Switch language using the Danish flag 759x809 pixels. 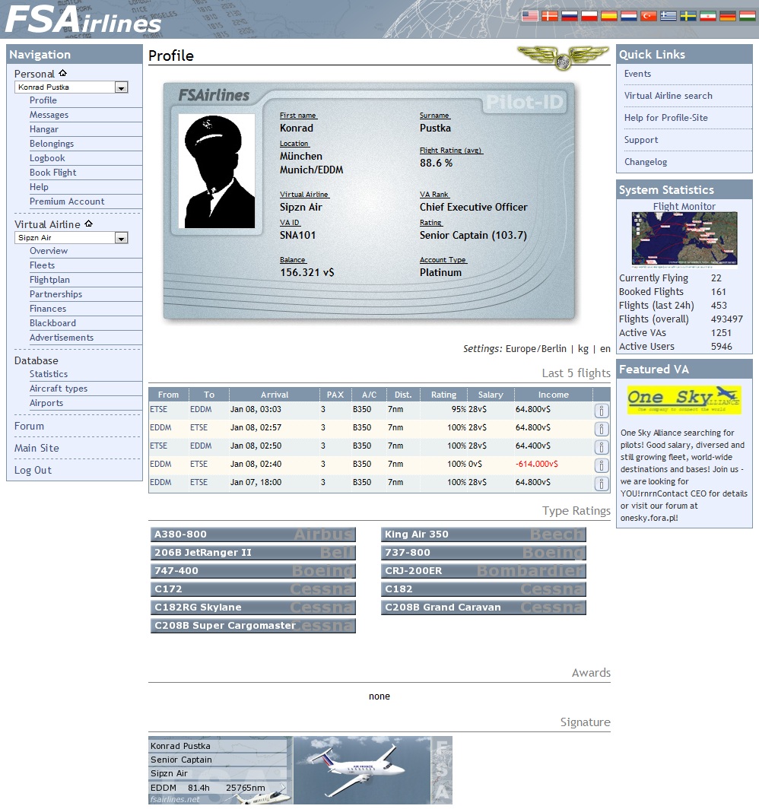550,15
